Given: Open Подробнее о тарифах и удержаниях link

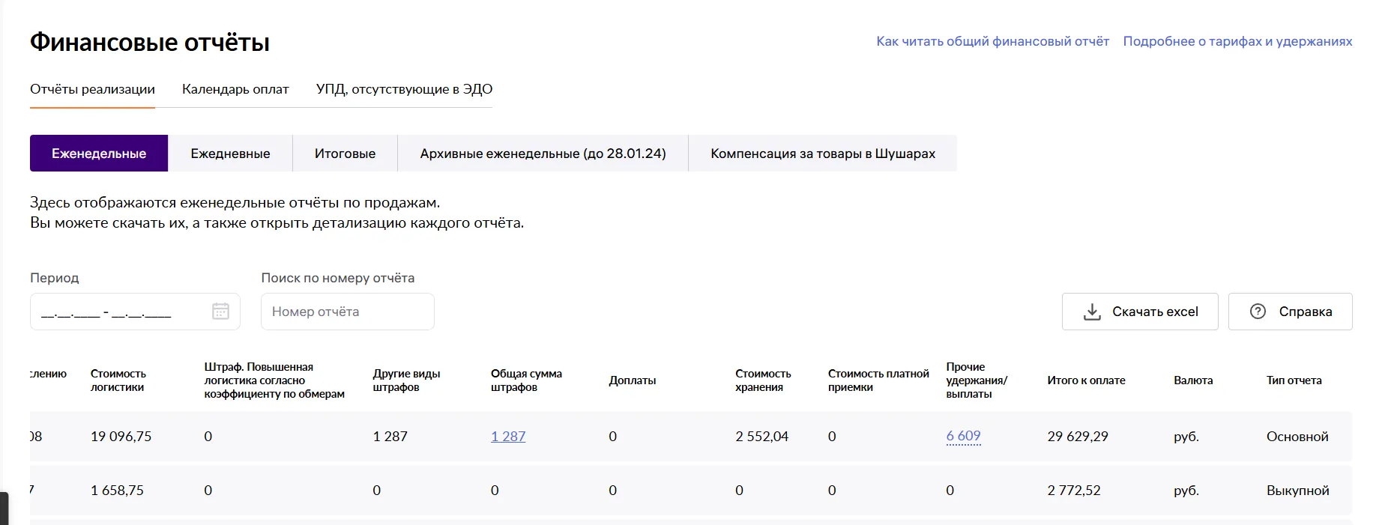Looking at the screenshot, I should point(1237,41).
